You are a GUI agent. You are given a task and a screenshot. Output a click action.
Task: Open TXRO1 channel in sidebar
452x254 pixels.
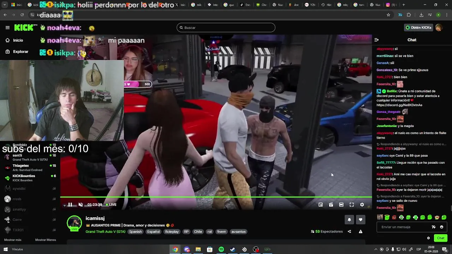coord(30,230)
